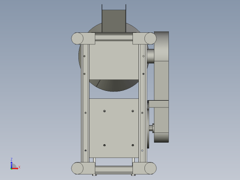Select the curved drum underside between panels
Screen dimensions: 240x180
tap(114, 85)
